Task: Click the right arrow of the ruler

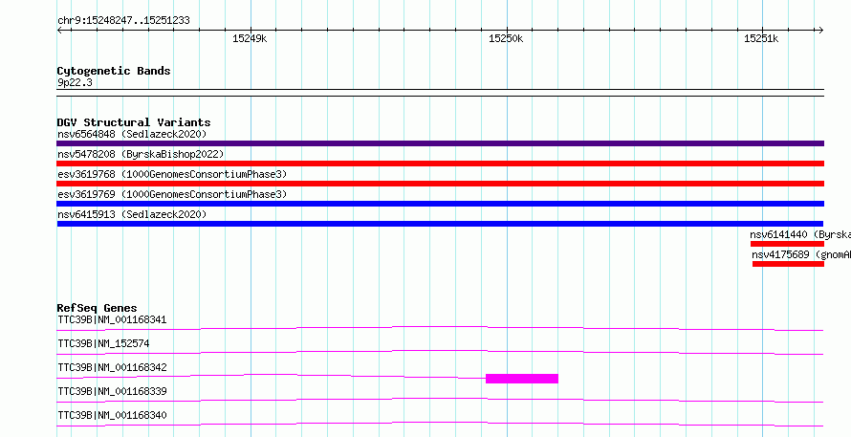Action: coord(820,31)
